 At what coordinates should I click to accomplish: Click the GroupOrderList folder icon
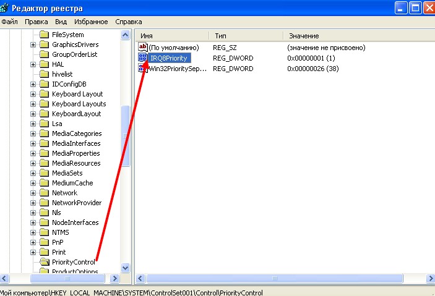(x=44, y=54)
